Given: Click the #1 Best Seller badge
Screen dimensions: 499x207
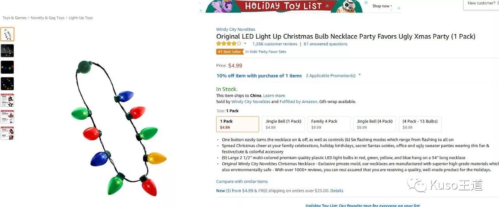Looking at the screenshot, I should (230, 51).
